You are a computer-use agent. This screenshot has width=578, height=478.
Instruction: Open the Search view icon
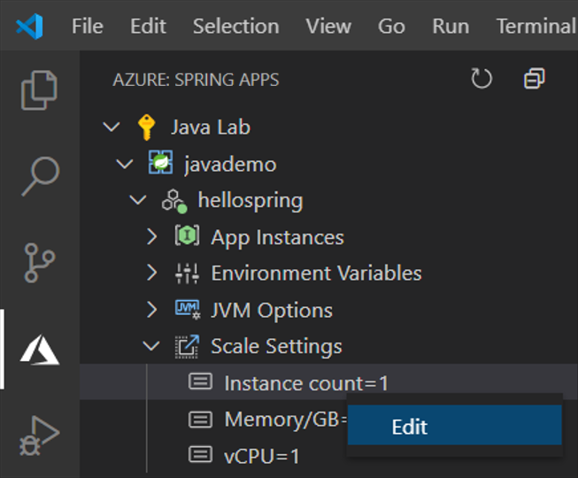39,175
